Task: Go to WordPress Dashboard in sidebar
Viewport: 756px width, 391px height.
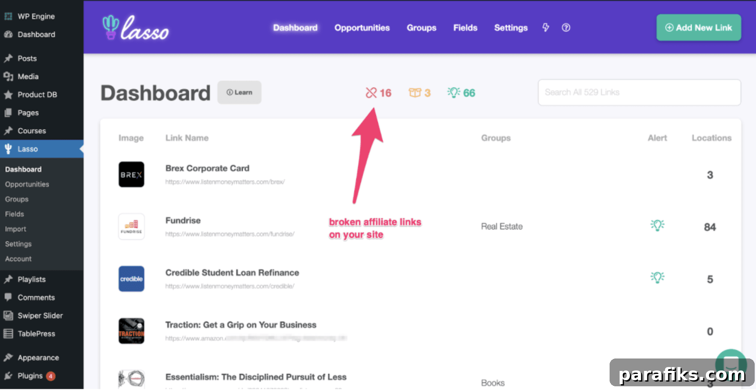Action: pyautogui.click(x=42, y=34)
